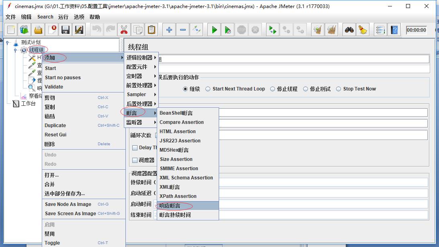Click the Remote Stop All toolbar icon
Screen dimensions: 439x247
click(286, 30)
